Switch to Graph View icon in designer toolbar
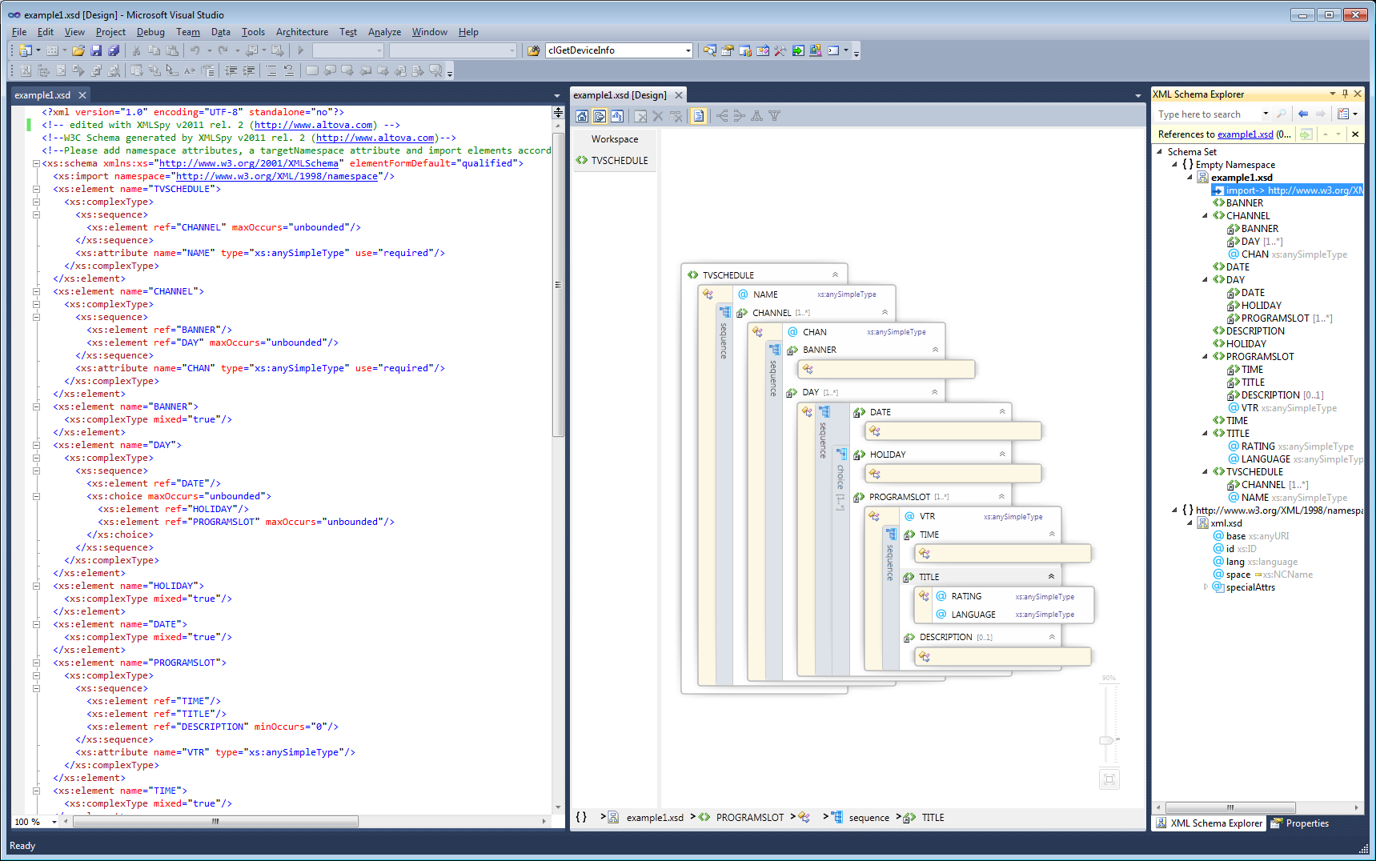The image size is (1376, 861). tap(617, 116)
